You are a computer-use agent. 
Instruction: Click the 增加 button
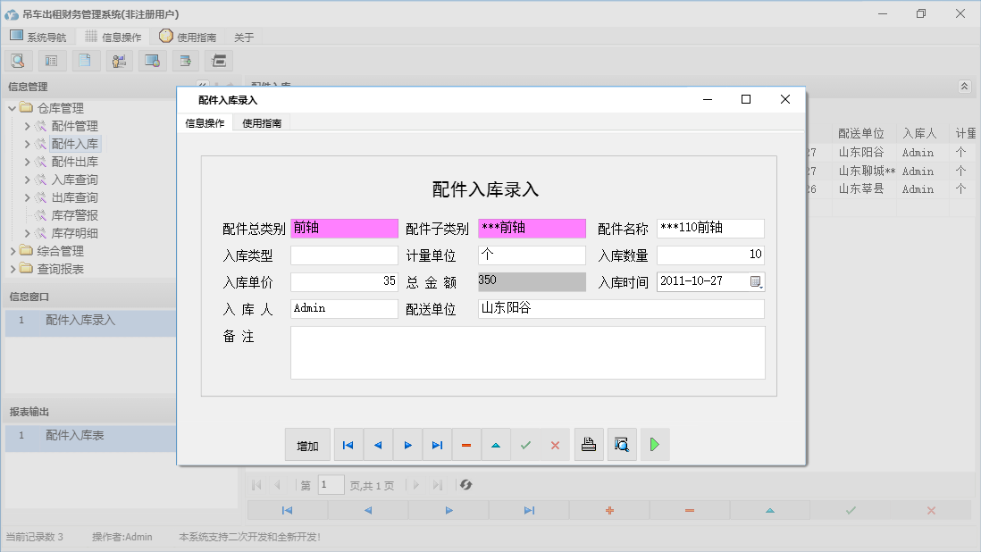pos(306,444)
